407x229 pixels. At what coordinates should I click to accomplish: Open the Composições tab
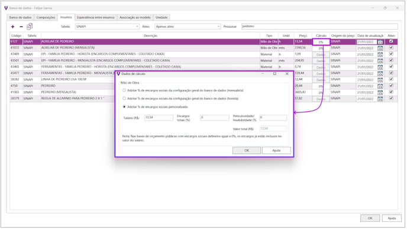[46, 17]
